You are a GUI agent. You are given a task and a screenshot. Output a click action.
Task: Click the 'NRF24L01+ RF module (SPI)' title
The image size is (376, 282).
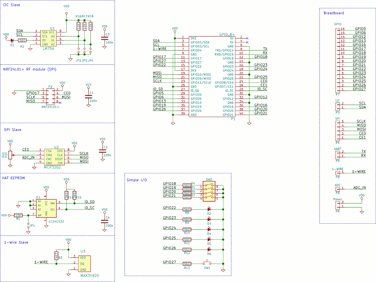pos(30,69)
